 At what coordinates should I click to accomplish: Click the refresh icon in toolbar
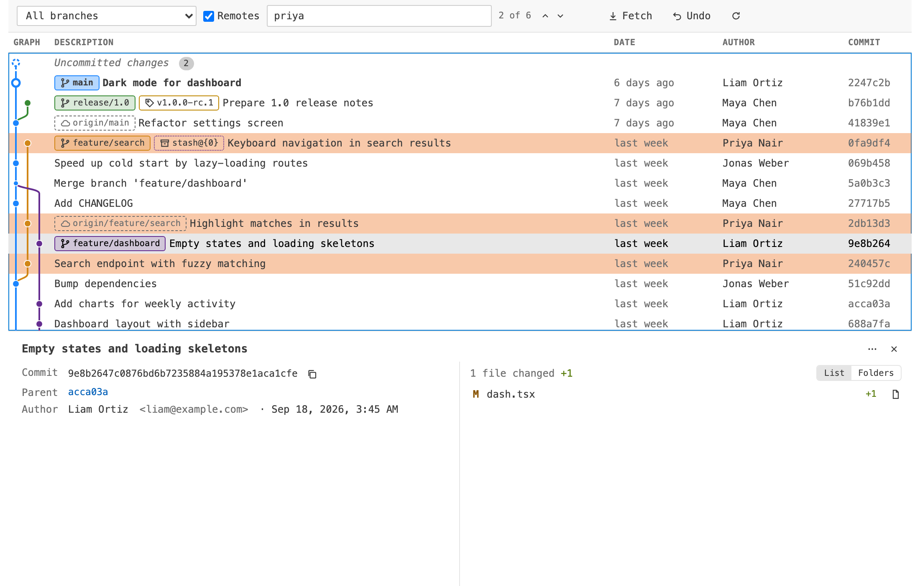click(736, 16)
